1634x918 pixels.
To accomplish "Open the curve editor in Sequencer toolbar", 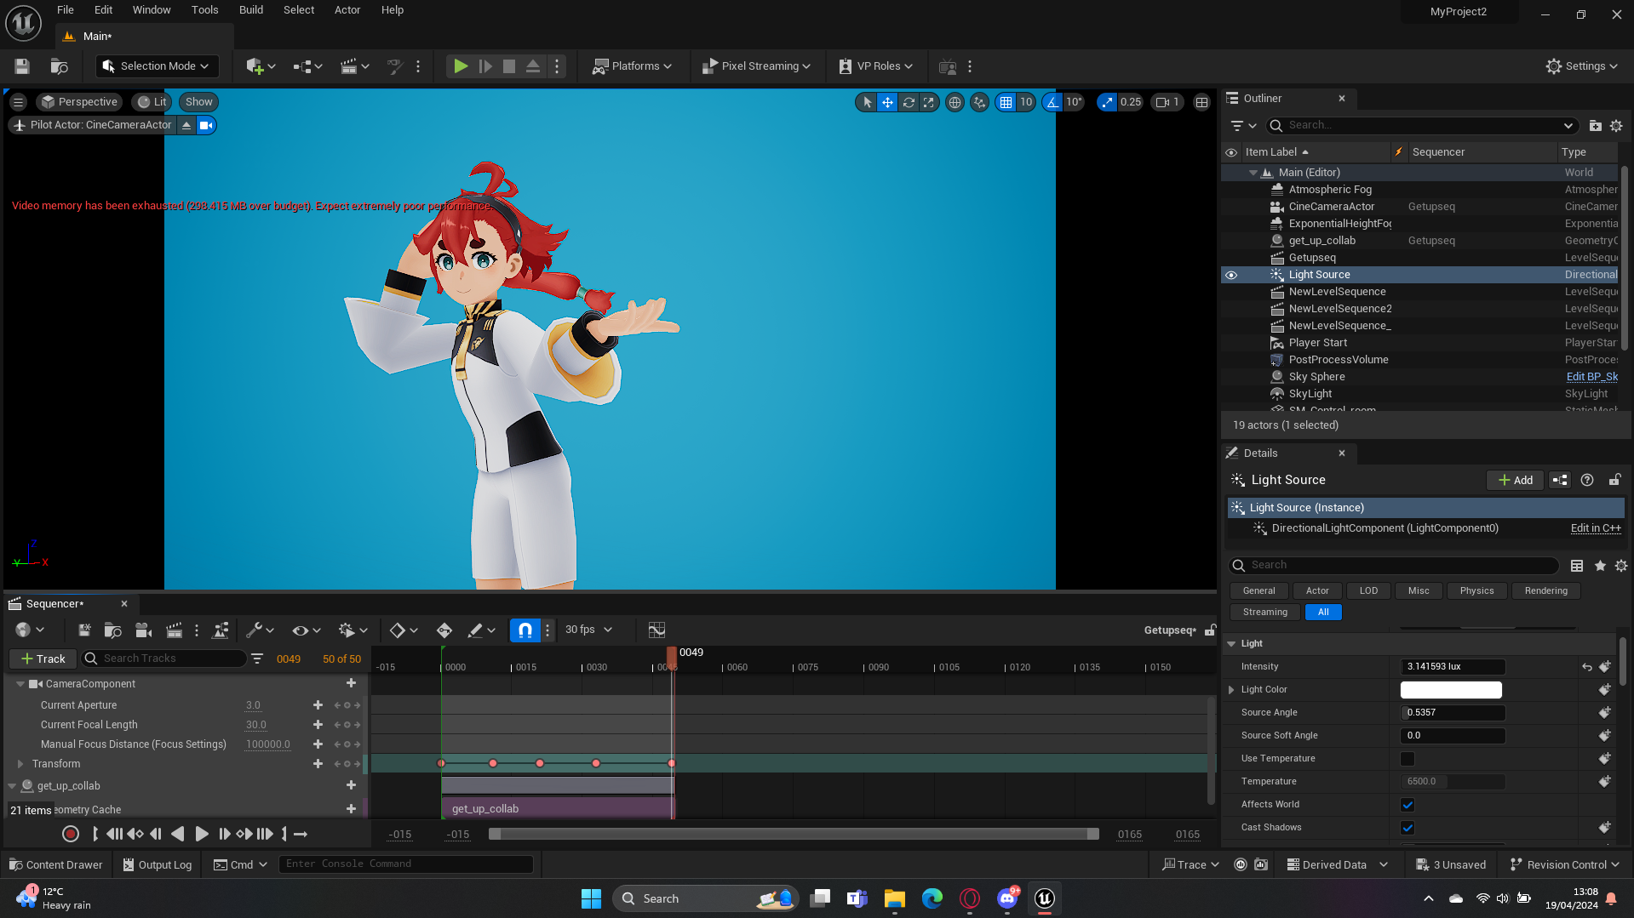I will point(656,630).
